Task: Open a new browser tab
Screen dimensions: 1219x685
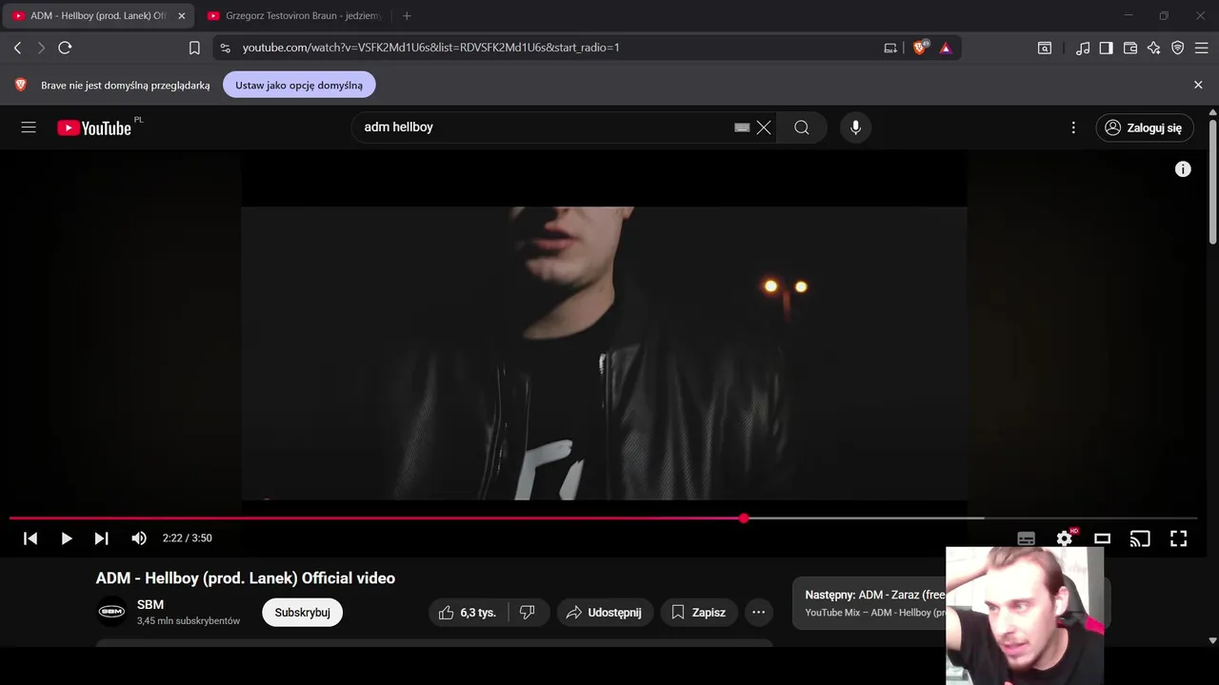Action: (x=407, y=16)
